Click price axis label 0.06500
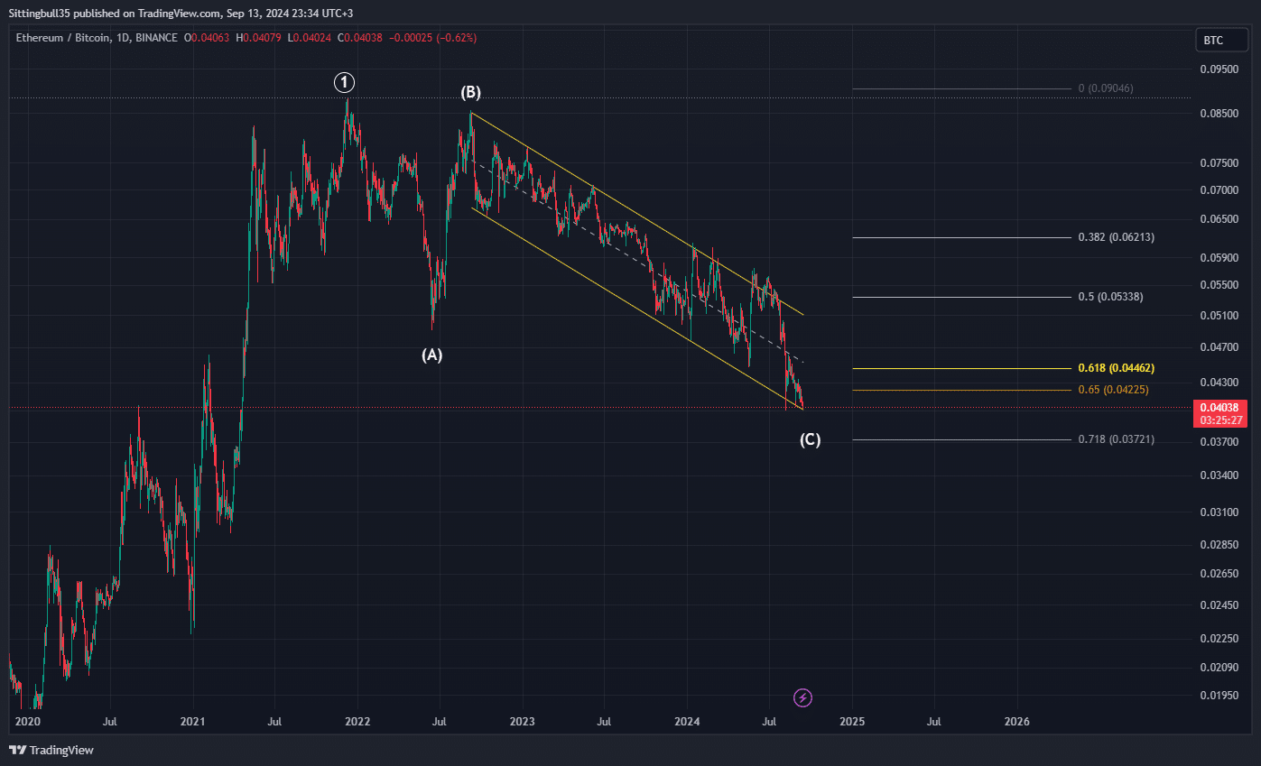Screen dimensions: 1261x766 click(x=1219, y=219)
